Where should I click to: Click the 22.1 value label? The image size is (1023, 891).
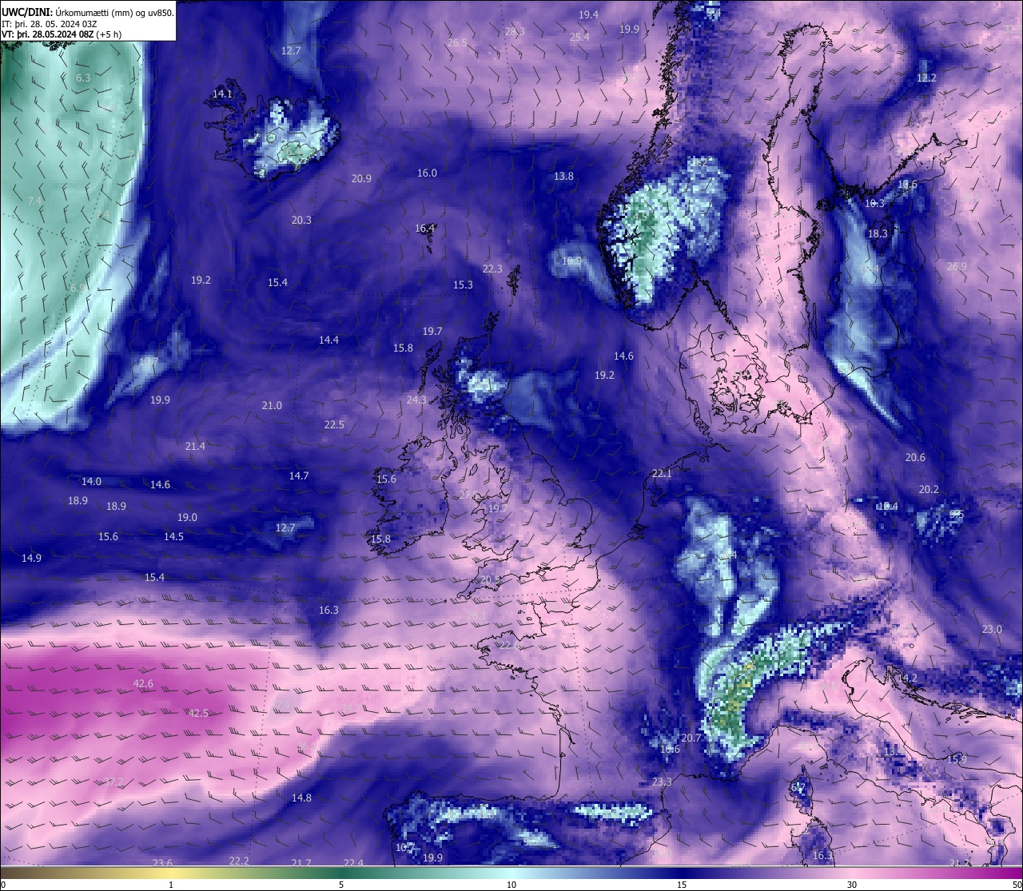(662, 473)
